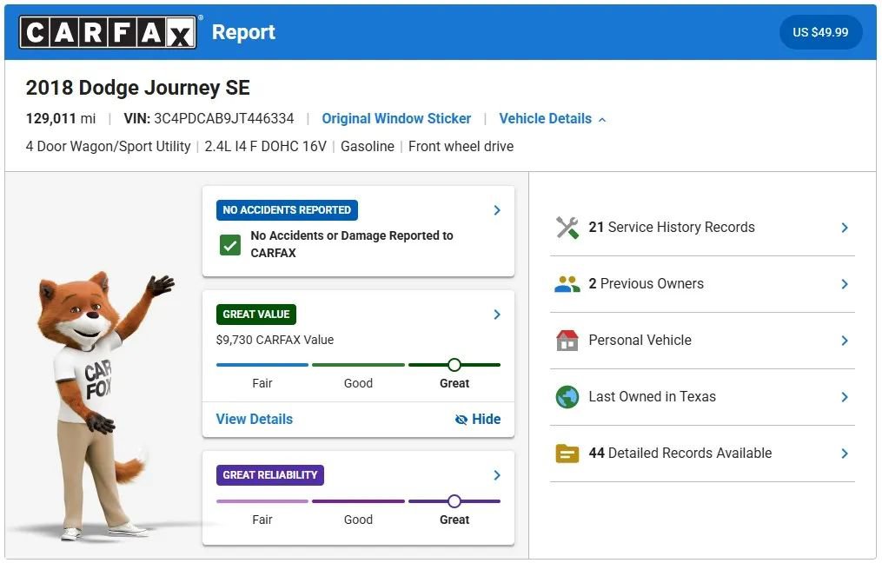Click the Personal Vehicle house icon
The height and width of the screenshot is (563, 882).
[x=567, y=341]
